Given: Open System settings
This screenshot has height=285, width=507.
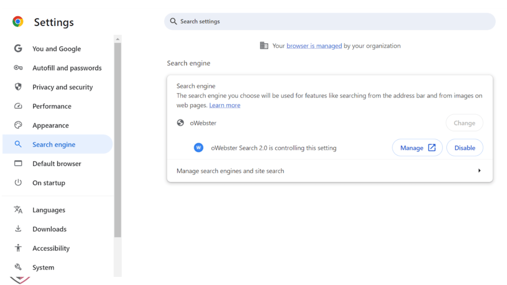Looking at the screenshot, I should point(57,267).
